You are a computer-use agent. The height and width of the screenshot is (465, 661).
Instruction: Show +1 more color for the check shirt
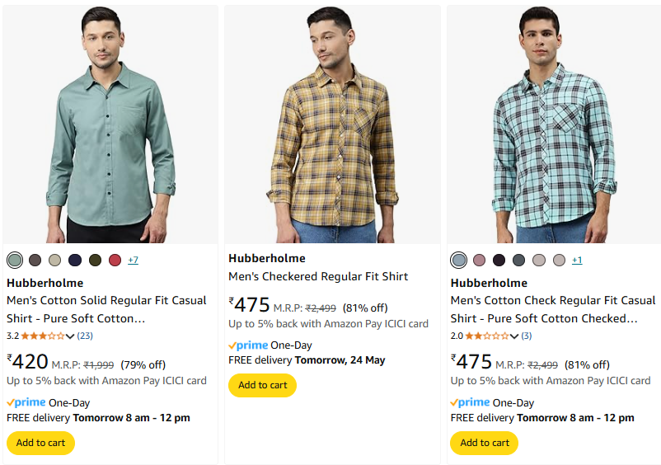(577, 261)
